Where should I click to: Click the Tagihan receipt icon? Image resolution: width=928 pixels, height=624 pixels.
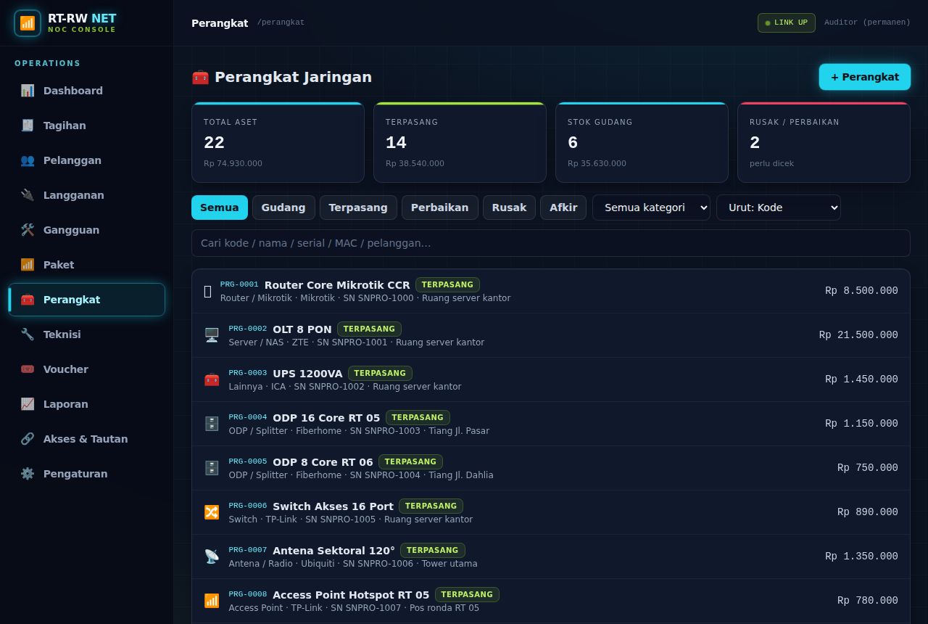(28, 126)
